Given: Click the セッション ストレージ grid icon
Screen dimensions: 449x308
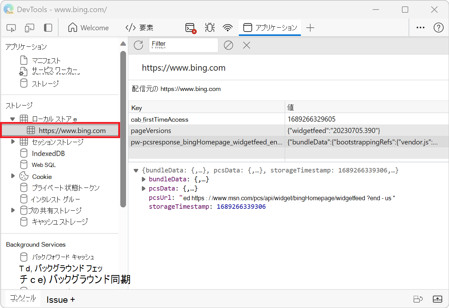Looking at the screenshot, I should (x=24, y=142).
